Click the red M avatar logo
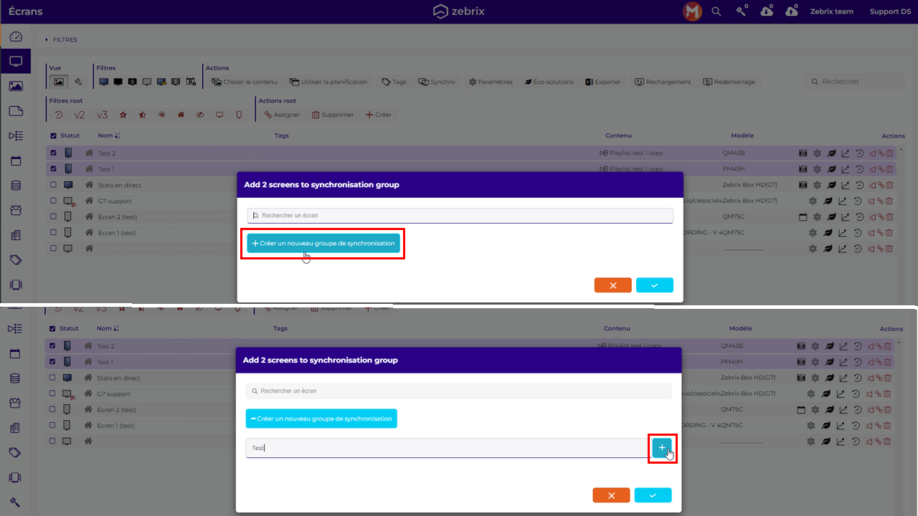 pos(692,11)
